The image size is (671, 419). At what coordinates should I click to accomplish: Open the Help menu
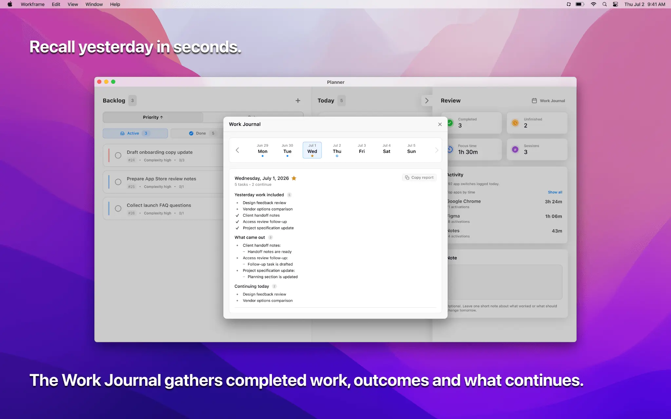[x=115, y=4]
